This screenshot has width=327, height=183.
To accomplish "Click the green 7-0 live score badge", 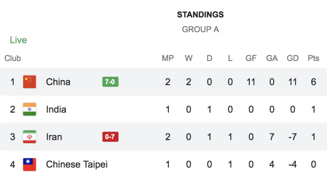I will click(110, 82).
